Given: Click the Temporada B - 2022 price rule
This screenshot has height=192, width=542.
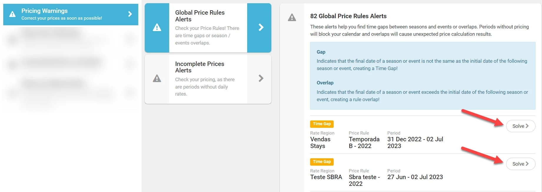Looking at the screenshot, I should coord(364,142).
